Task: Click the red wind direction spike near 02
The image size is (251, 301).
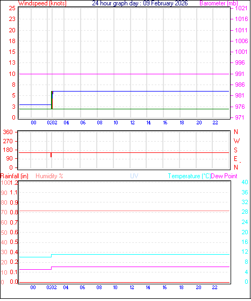Action: click(51, 155)
